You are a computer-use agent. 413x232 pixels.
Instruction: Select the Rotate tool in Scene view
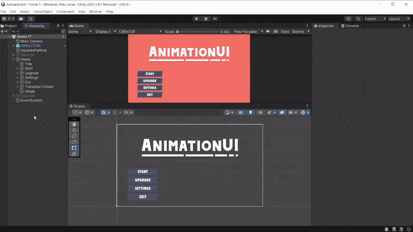(x=74, y=136)
